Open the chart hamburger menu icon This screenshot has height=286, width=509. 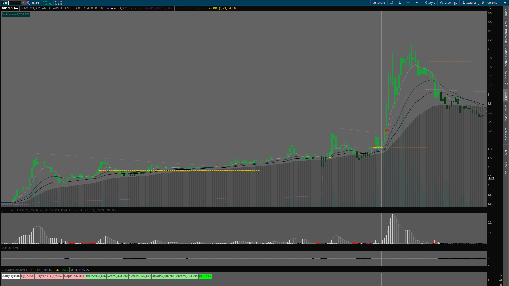point(504,3)
